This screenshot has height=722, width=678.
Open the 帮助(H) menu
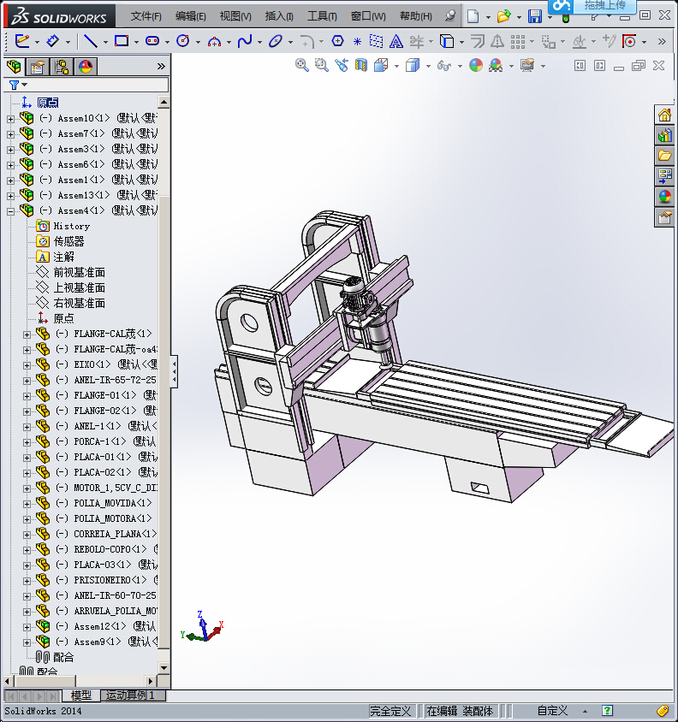point(416,16)
